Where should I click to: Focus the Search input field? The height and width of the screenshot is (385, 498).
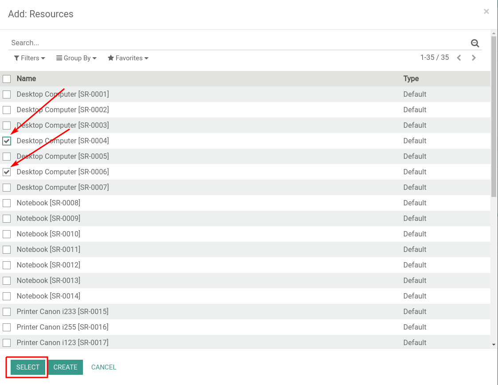tap(238, 43)
